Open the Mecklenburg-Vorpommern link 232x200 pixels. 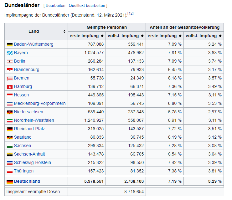[40, 104]
